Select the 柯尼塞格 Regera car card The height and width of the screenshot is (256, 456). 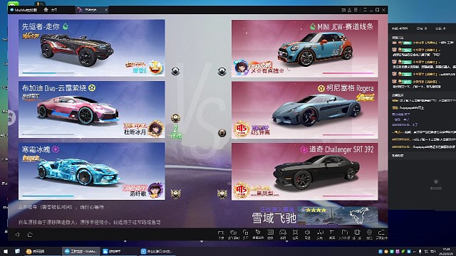305,110
